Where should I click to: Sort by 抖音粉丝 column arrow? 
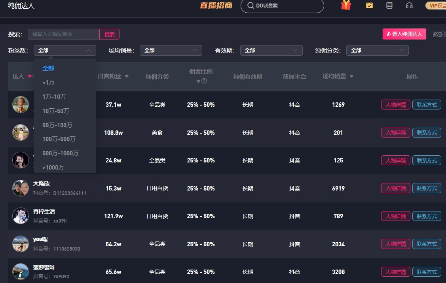(x=127, y=77)
